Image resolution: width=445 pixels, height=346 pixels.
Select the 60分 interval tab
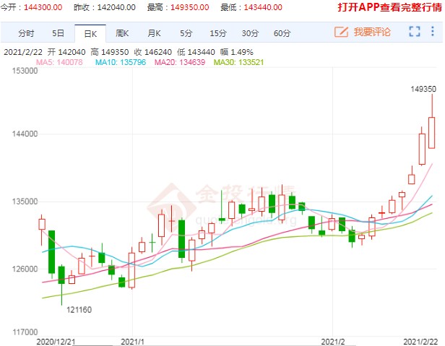tap(282, 33)
